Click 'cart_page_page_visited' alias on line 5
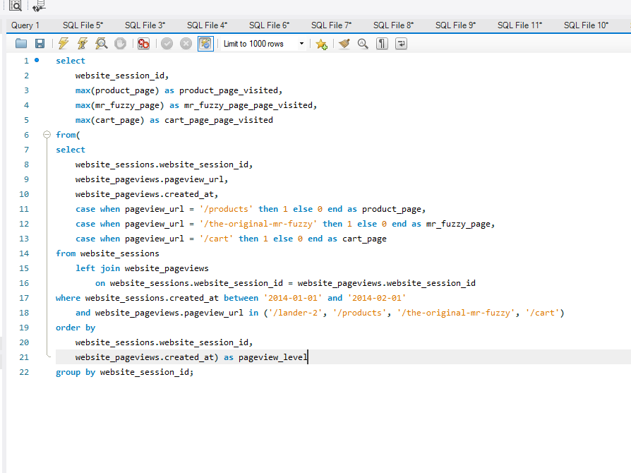The height and width of the screenshot is (473, 631). click(x=219, y=120)
